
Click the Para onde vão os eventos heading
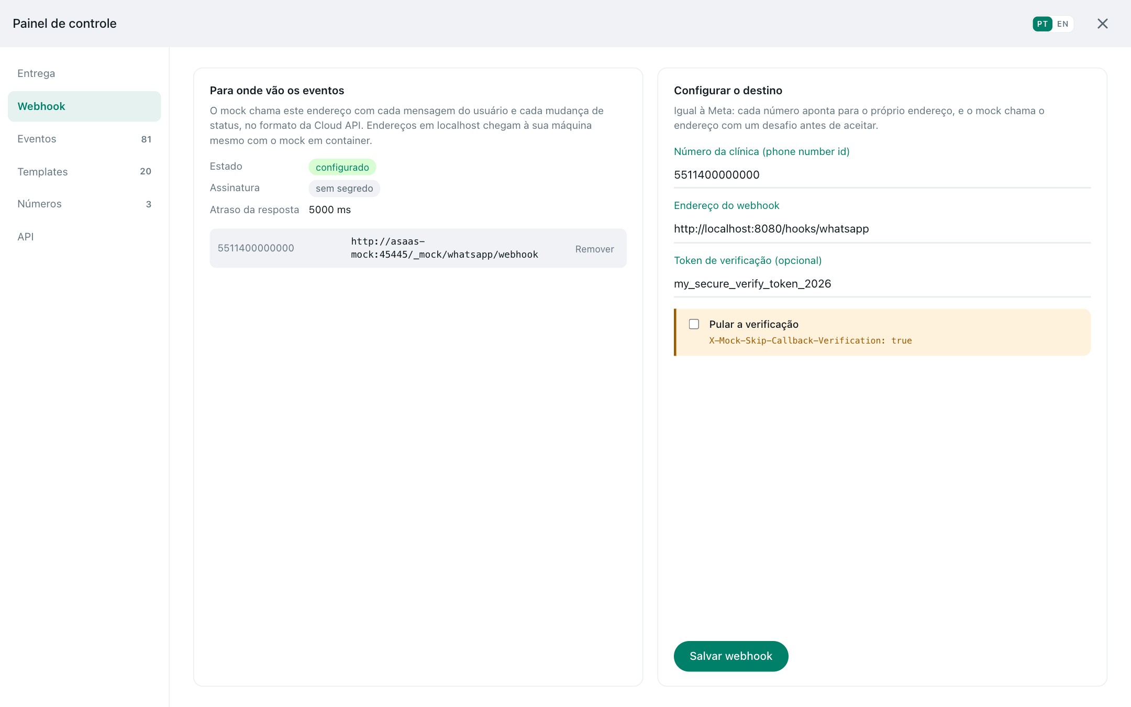277,91
